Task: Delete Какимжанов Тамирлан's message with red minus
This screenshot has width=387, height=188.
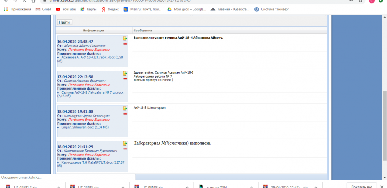Action: click(x=126, y=149)
